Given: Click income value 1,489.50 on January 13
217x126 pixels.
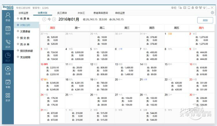Looking at the screenshot, I should pyautogui.click(x=129, y=67).
